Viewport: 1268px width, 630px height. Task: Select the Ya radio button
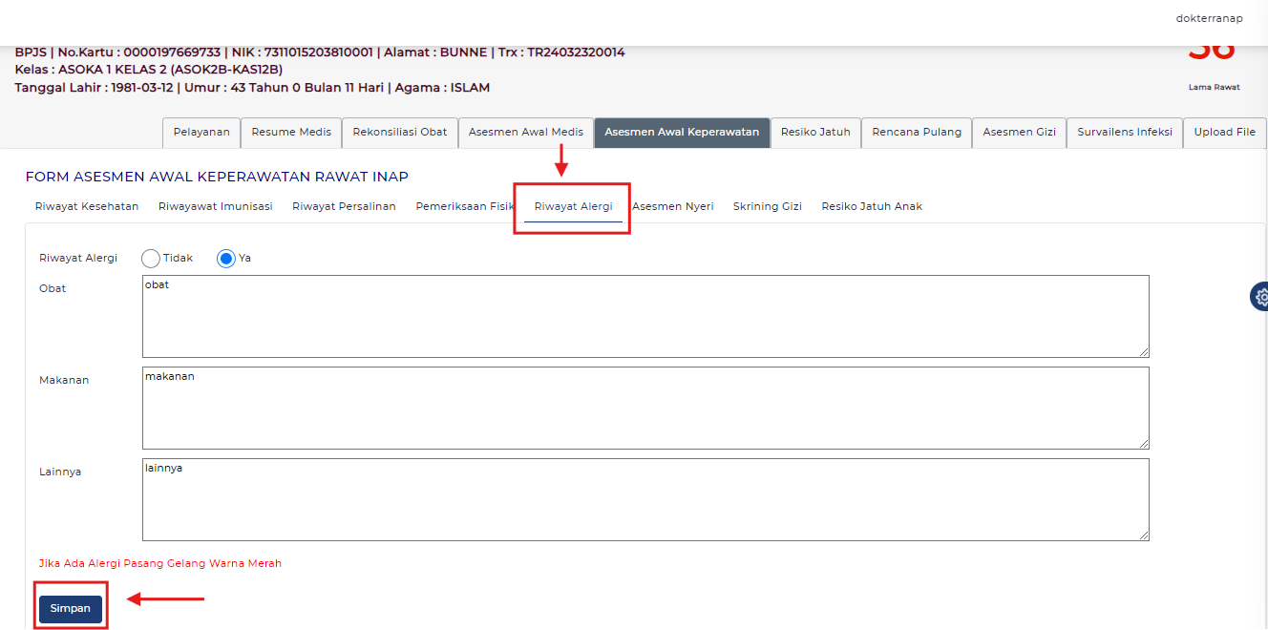coord(226,259)
